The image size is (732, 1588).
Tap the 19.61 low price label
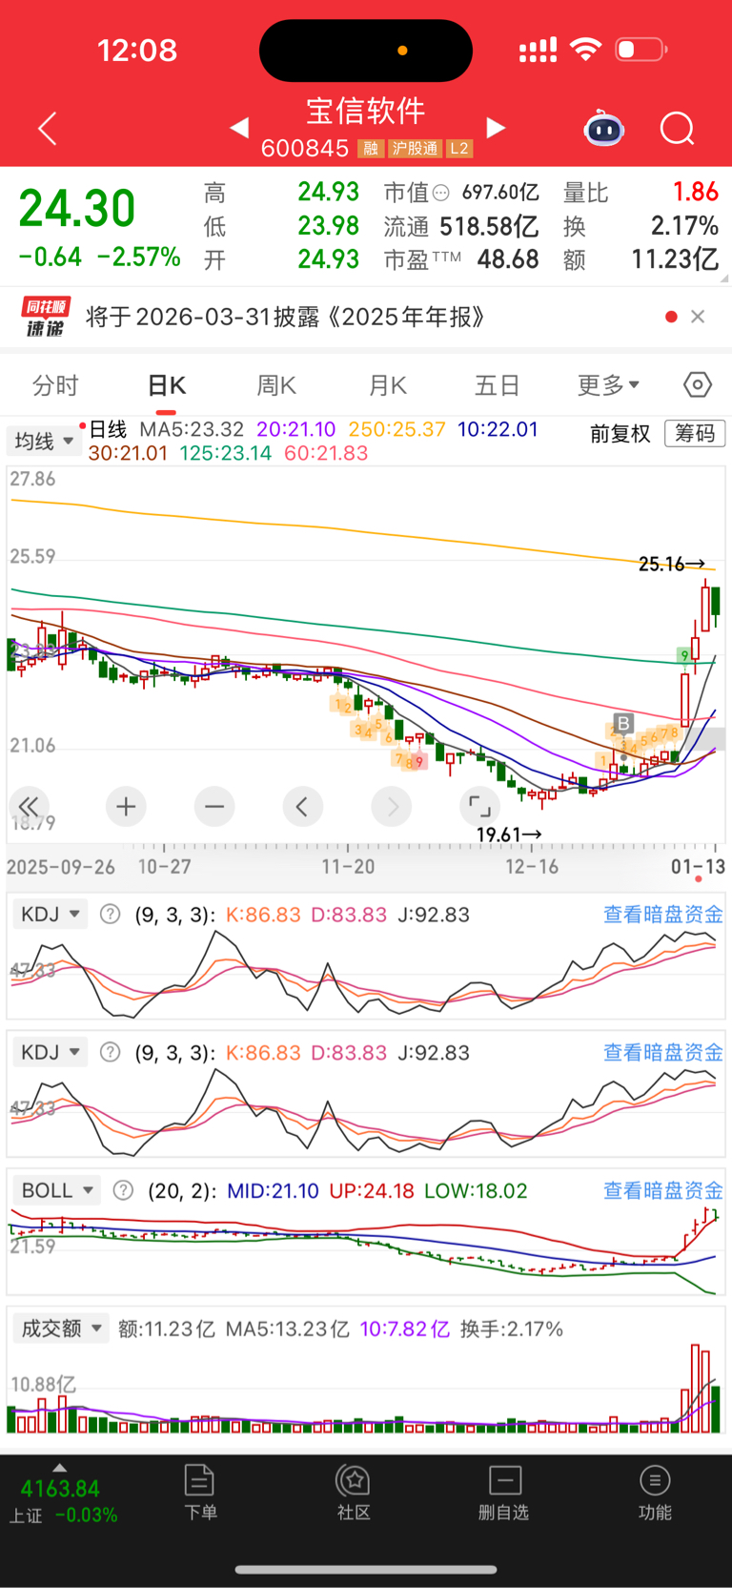509,835
